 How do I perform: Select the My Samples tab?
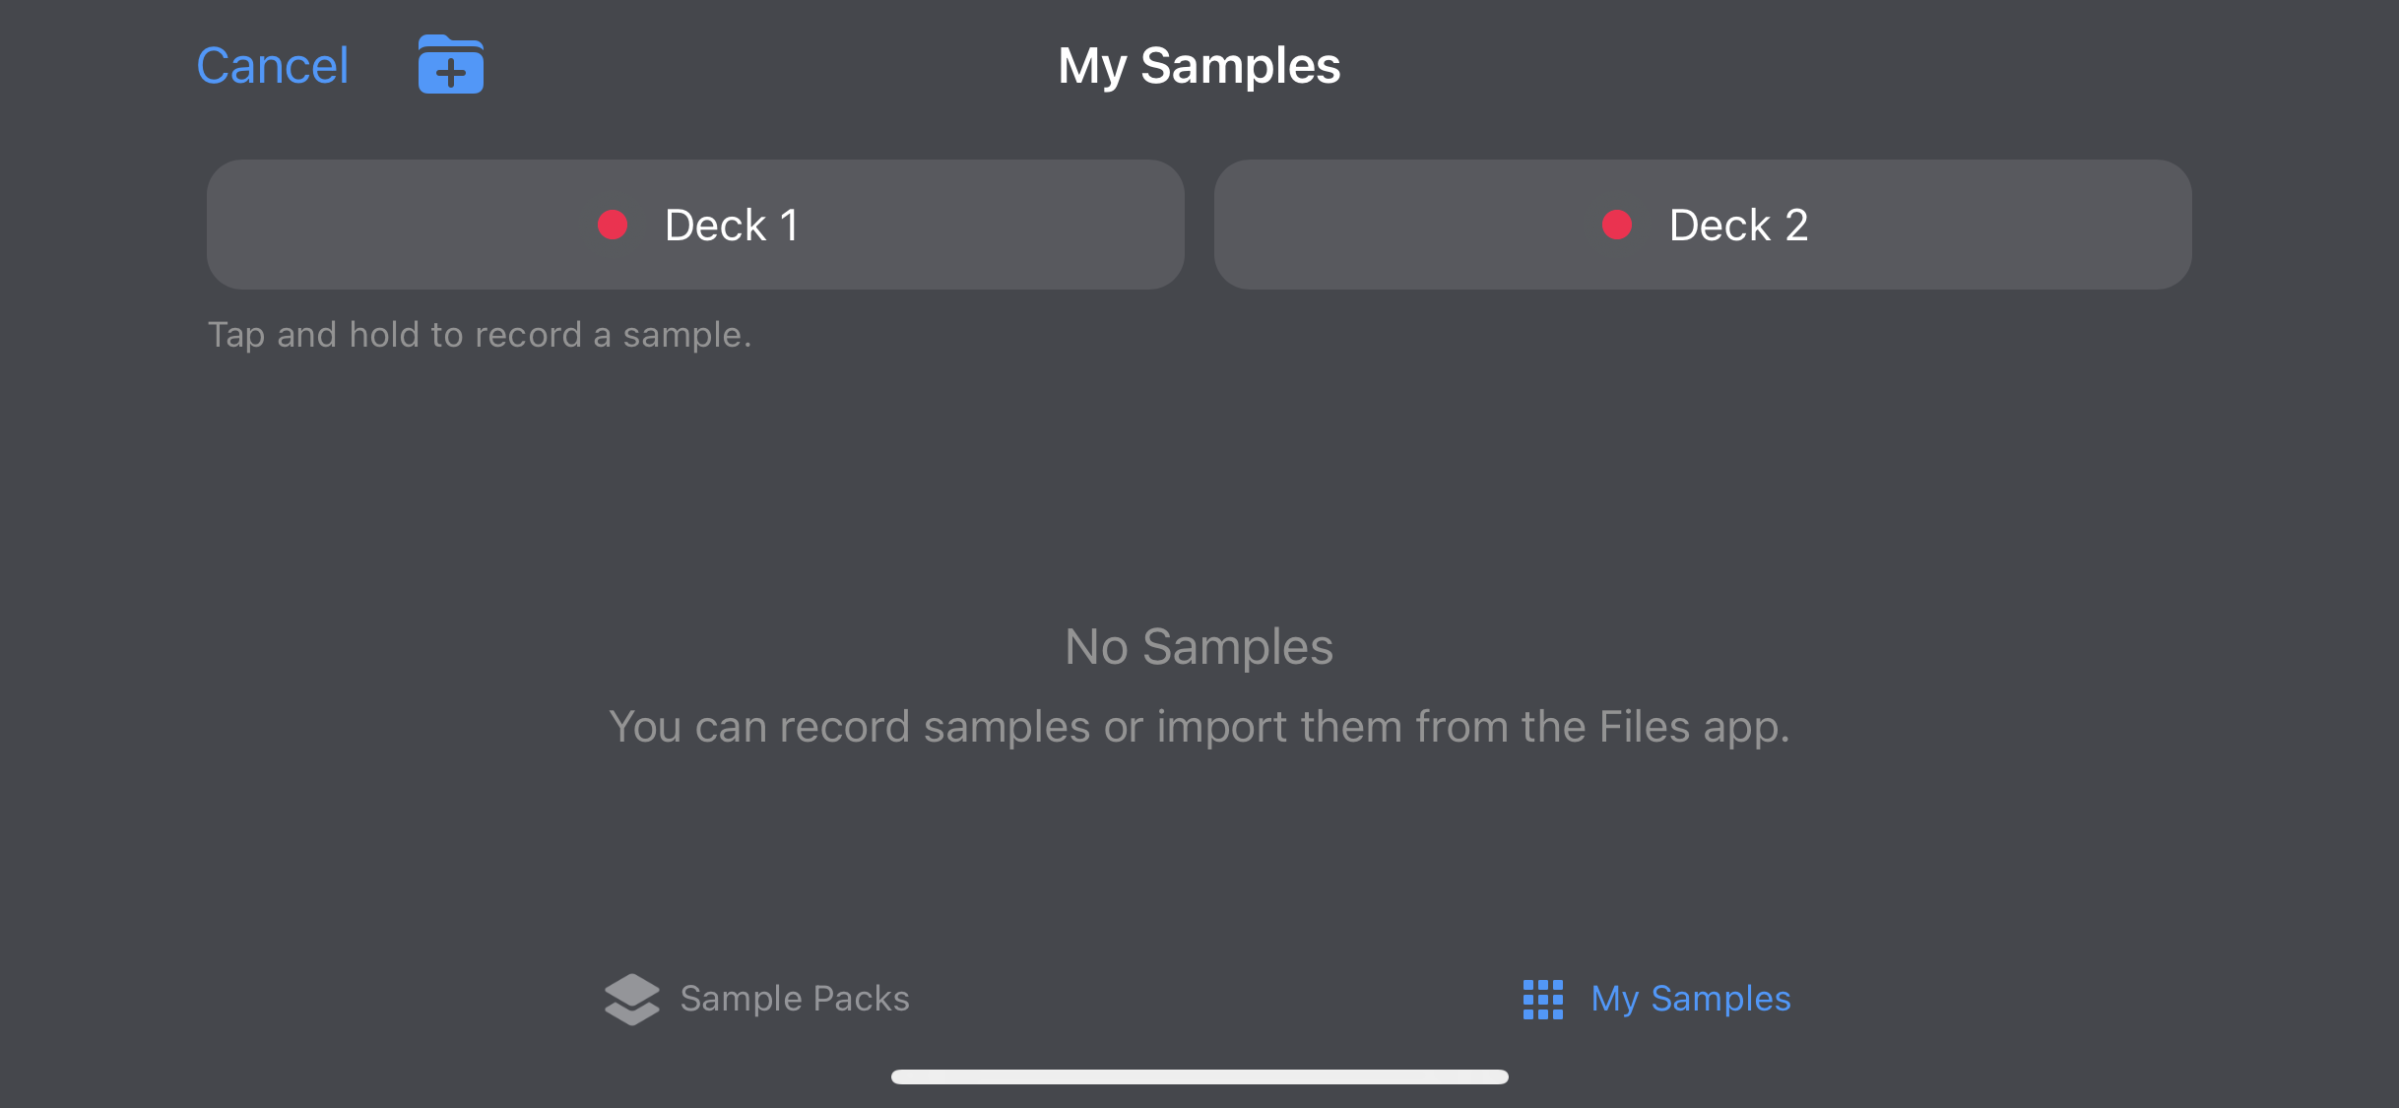pyautogui.click(x=1690, y=999)
